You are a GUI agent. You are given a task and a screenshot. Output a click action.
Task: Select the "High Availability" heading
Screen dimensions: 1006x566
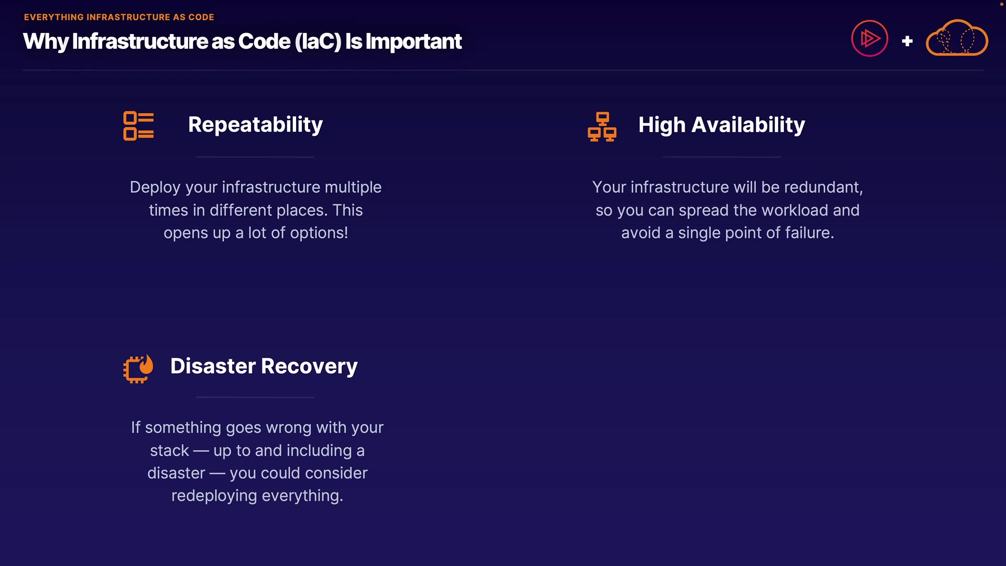[x=721, y=125]
